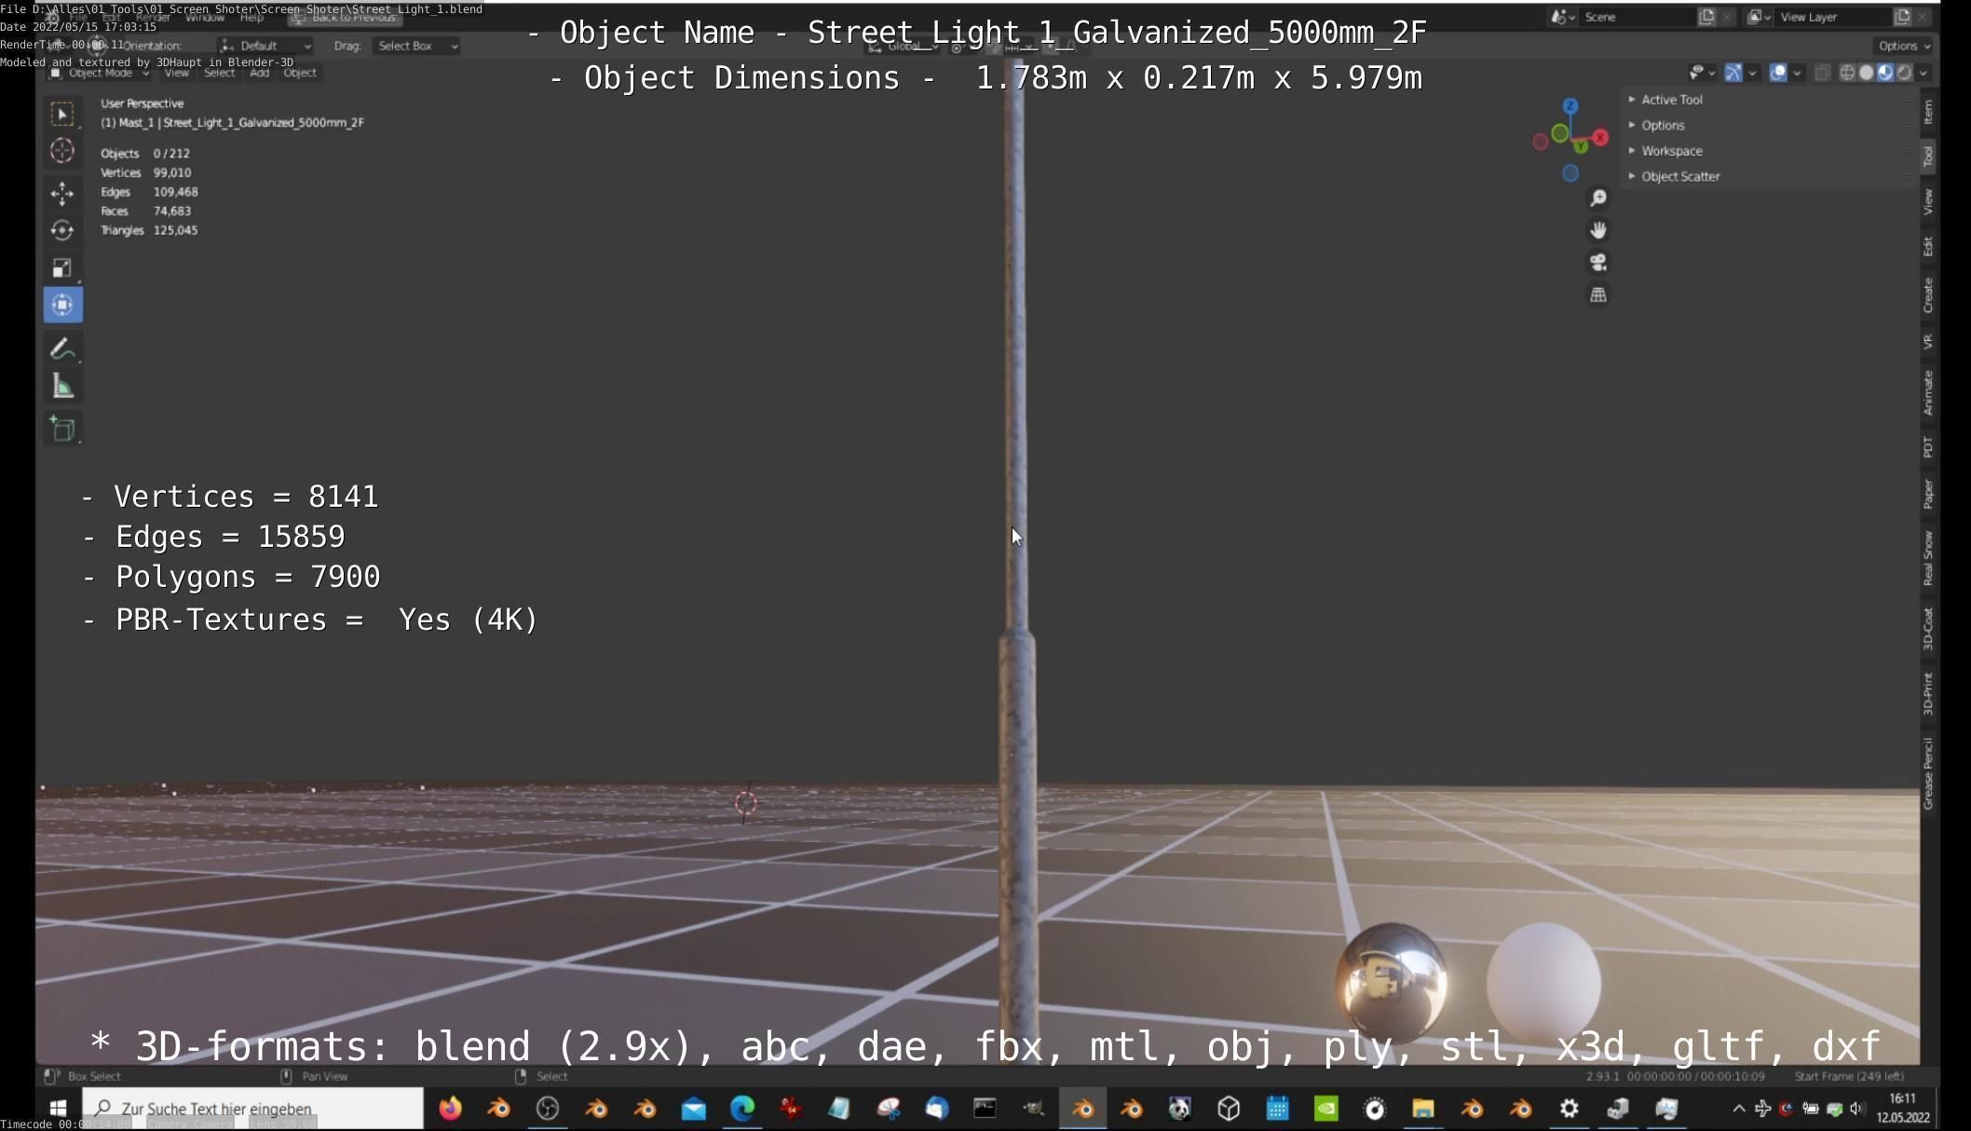The image size is (1971, 1131).
Task: Open Windows Settings gear in taskbar
Action: pos(1570,1108)
